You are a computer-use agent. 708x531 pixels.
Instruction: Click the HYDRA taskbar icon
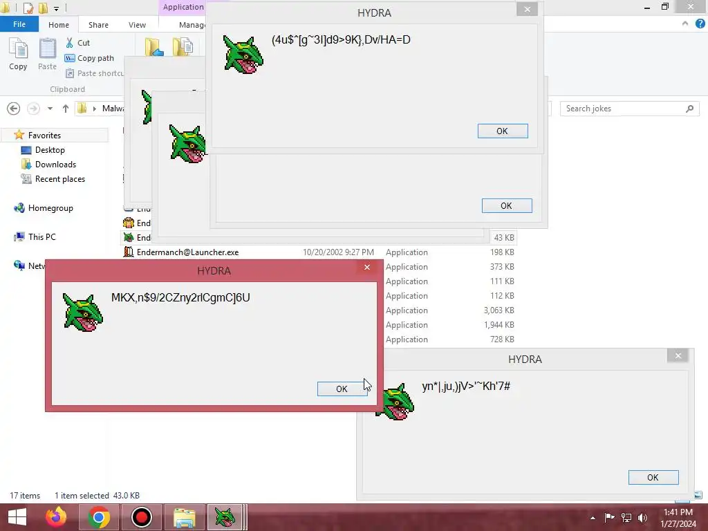pos(226,517)
